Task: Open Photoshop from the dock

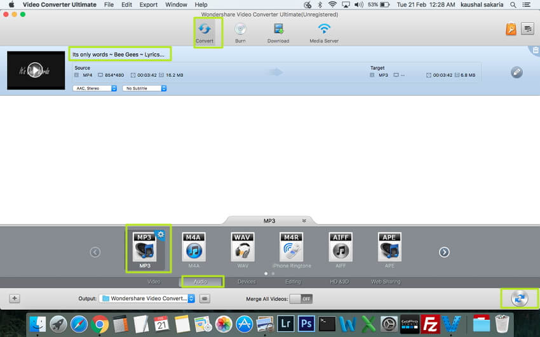Action: (x=306, y=324)
